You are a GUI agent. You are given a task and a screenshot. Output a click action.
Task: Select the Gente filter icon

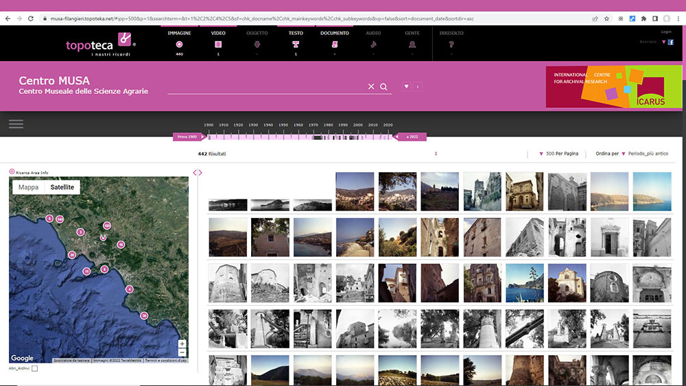coord(412,45)
